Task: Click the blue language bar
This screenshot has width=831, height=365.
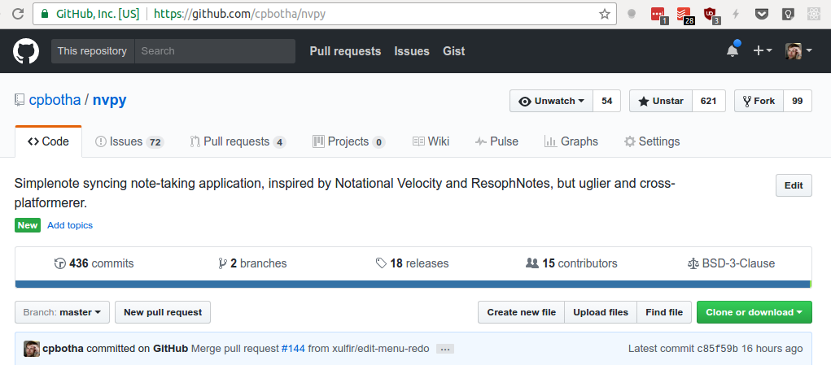Action: 413,284
